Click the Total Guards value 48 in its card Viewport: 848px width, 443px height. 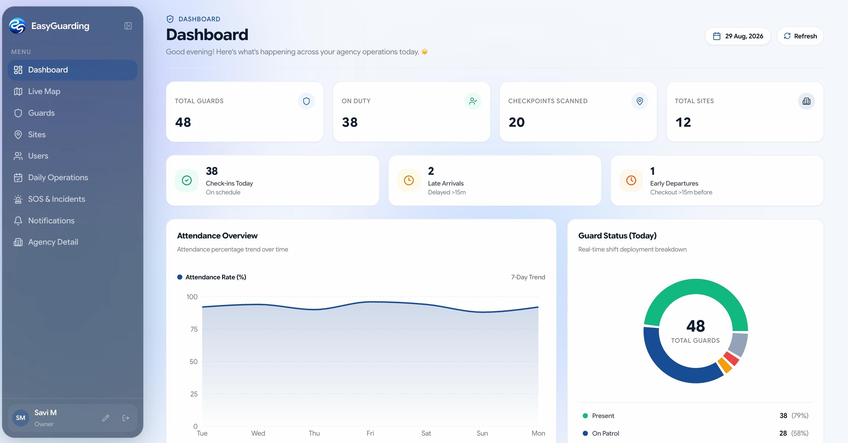183,122
